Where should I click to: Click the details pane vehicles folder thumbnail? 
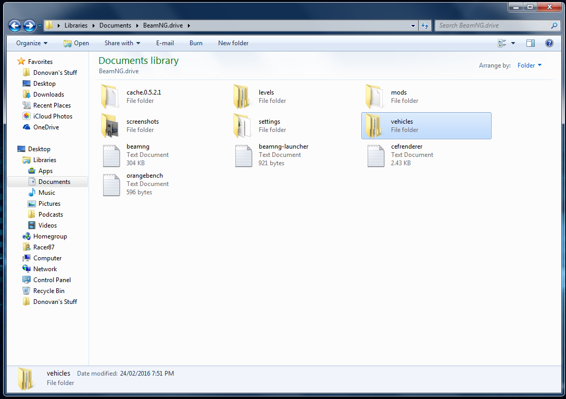click(26, 378)
